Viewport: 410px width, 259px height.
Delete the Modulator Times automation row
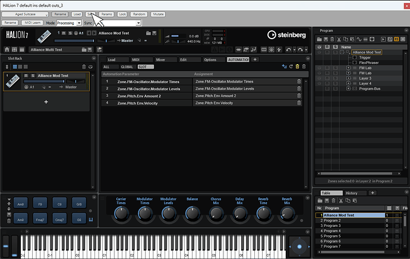pos(299,81)
